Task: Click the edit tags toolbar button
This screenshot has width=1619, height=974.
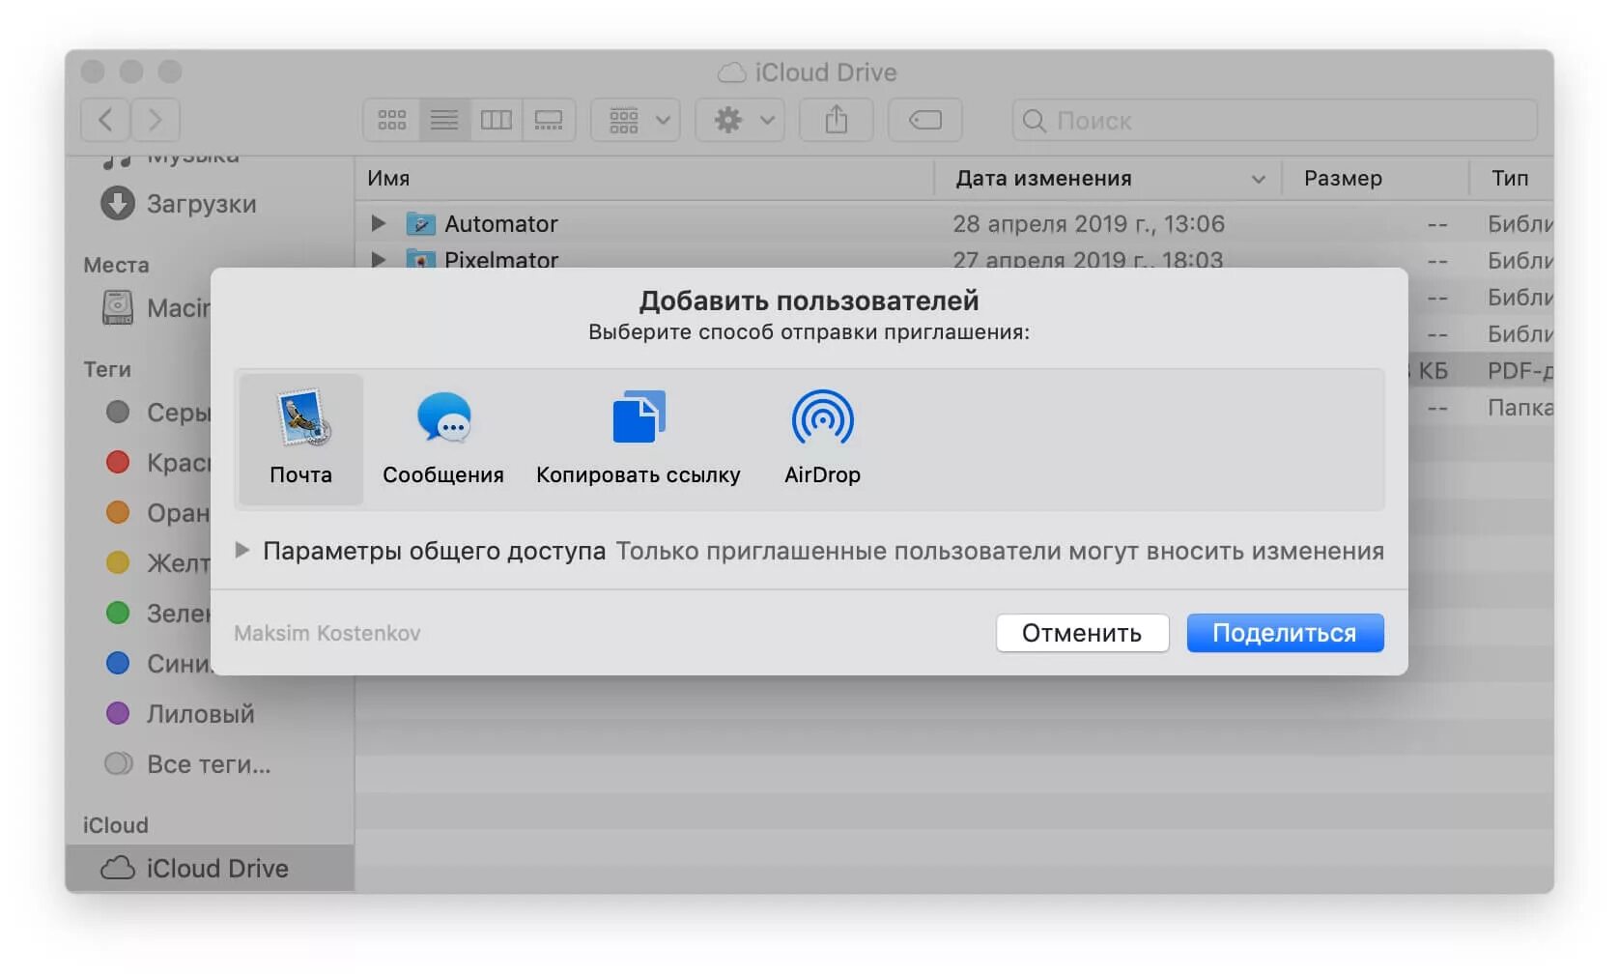Action: pyautogui.click(x=925, y=120)
